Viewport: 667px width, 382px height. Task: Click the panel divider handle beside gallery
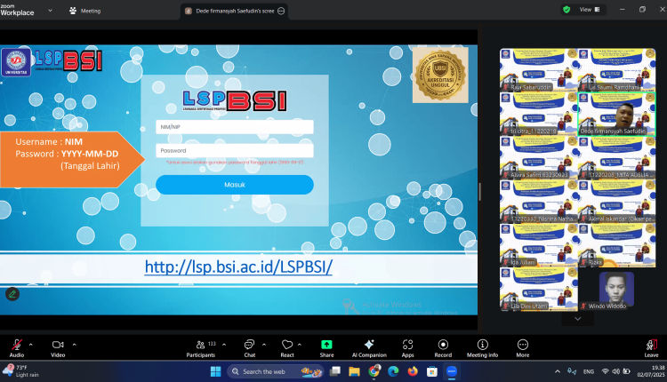click(x=480, y=192)
